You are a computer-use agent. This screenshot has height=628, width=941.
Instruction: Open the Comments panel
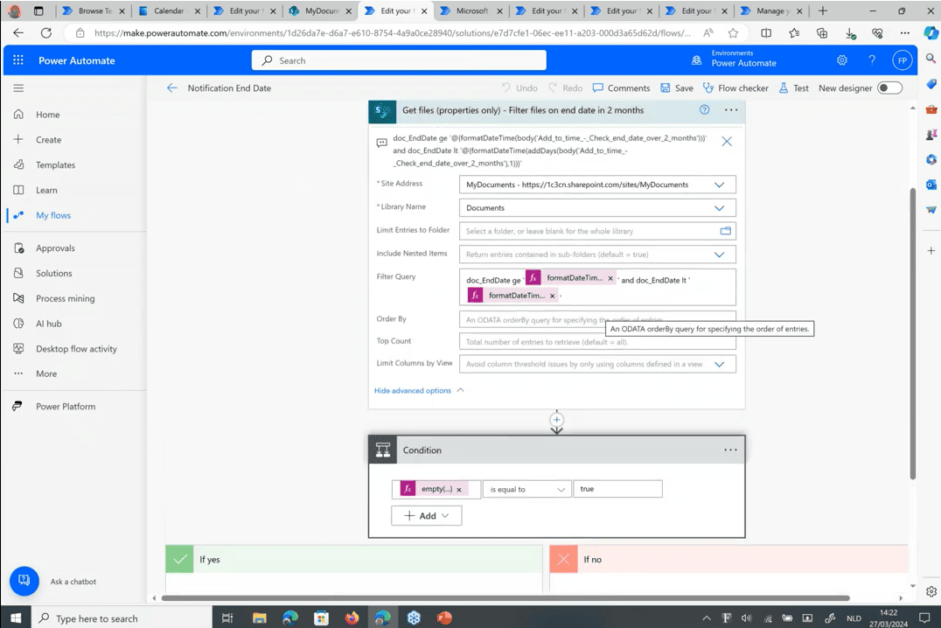click(621, 88)
